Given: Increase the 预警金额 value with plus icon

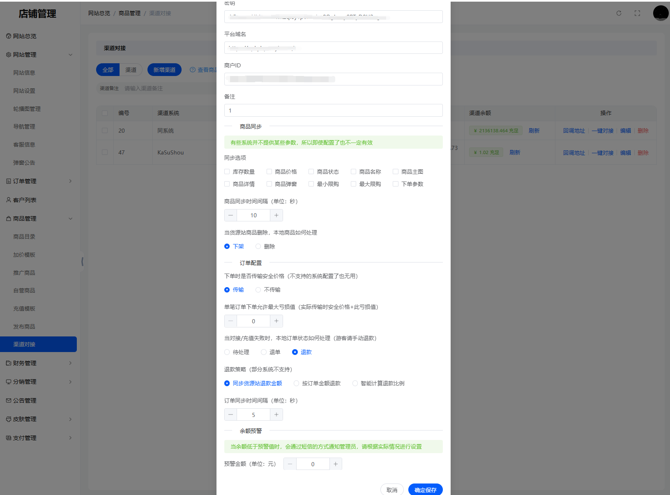Looking at the screenshot, I should [x=336, y=464].
